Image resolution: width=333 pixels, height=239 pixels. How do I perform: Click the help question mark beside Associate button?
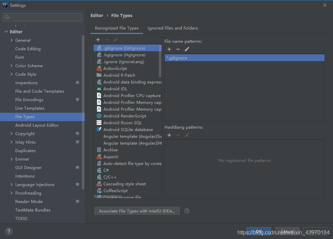tap(187, 211)
